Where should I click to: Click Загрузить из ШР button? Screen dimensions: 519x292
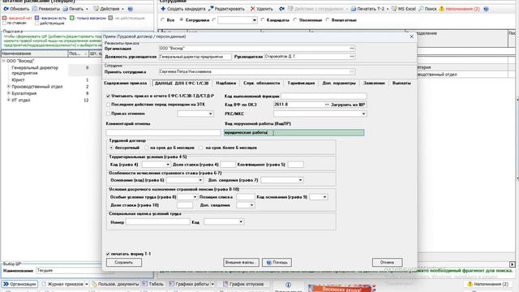coord(348,105)
